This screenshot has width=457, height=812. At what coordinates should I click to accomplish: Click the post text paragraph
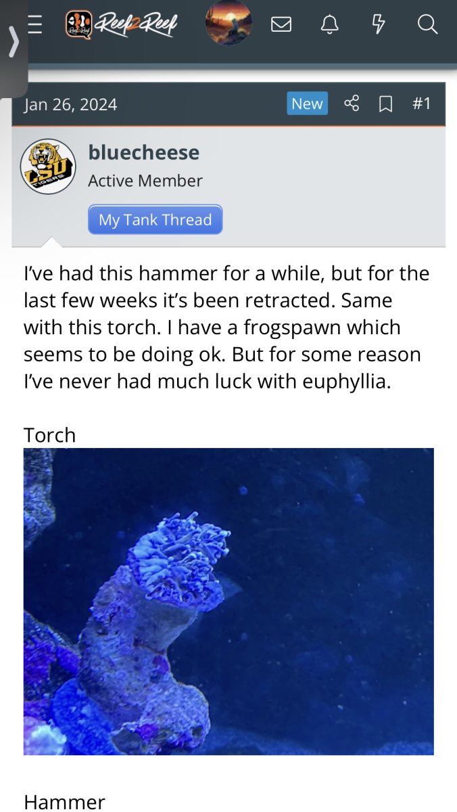click(227, 328)
